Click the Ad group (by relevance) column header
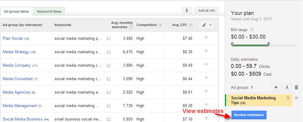Screen dimensions: 303x122 [x=22, y=25]
